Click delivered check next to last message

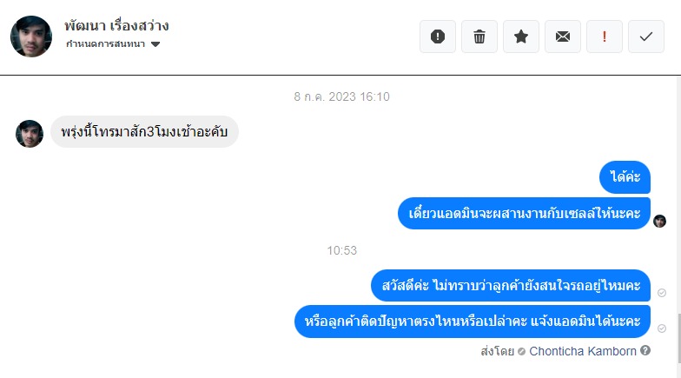tap(662, 328)
